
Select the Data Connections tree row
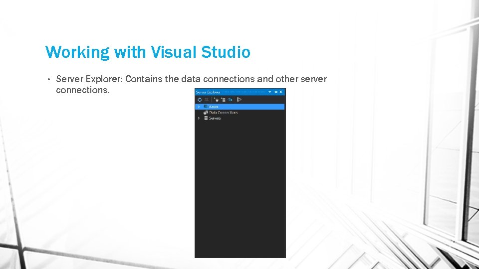pos(240,113)
